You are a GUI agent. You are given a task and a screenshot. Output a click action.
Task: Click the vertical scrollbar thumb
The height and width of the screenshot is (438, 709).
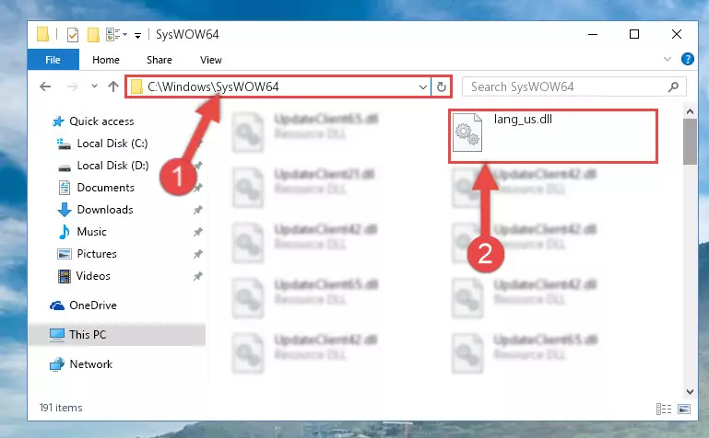click(690, 142)
